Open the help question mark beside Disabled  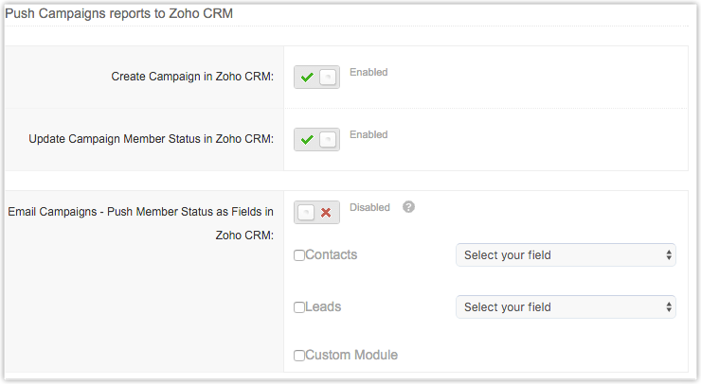[408, 207]
